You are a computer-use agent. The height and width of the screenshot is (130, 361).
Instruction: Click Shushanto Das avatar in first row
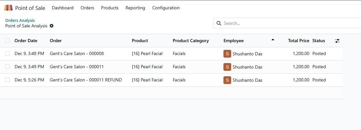click(x=227, y=54)
